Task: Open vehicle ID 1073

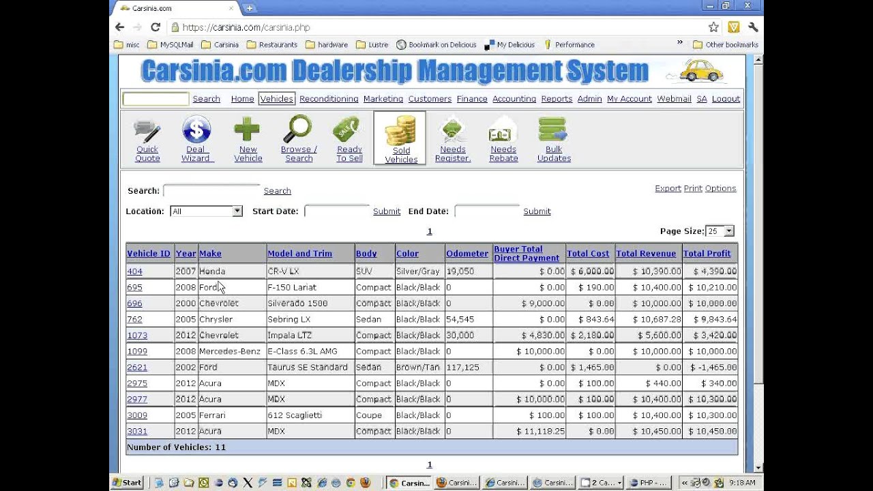Action: tap(137, 335)
